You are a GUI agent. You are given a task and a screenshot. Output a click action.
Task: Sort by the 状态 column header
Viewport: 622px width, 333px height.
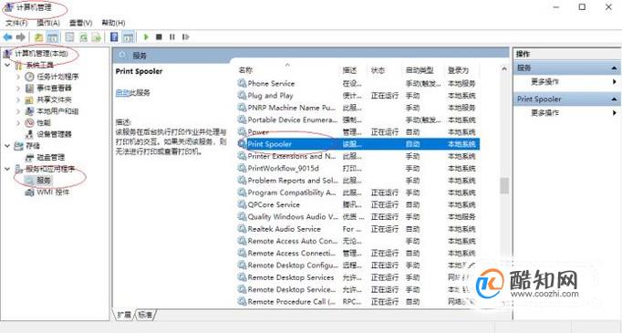point(378,70)
